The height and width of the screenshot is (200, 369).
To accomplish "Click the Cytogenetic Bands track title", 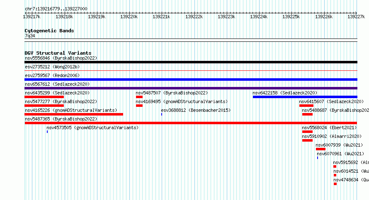I will point(49,31).
